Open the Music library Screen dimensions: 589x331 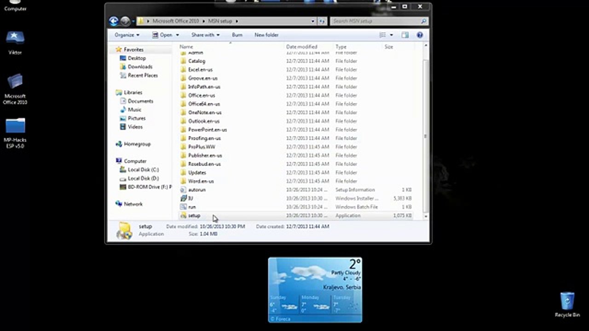(x=134, y=110)
